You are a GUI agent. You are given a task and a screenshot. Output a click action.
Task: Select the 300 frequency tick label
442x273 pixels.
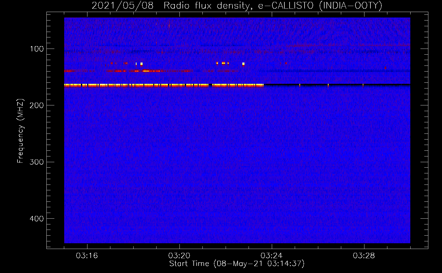click(x=37, y=162)
